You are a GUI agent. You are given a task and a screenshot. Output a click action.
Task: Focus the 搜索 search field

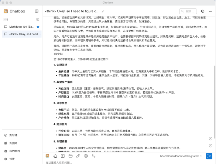[x=188, y=11]
